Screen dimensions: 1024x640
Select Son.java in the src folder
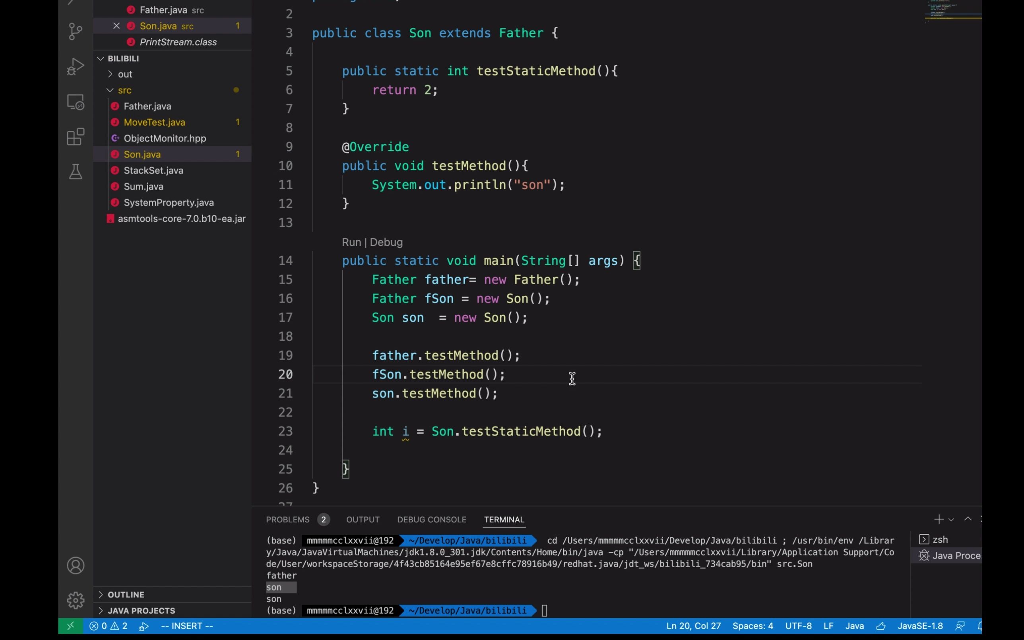click(172, 155)
